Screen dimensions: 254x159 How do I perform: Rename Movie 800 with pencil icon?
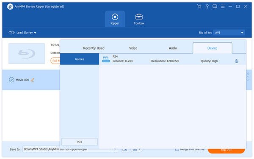[33, 80]
